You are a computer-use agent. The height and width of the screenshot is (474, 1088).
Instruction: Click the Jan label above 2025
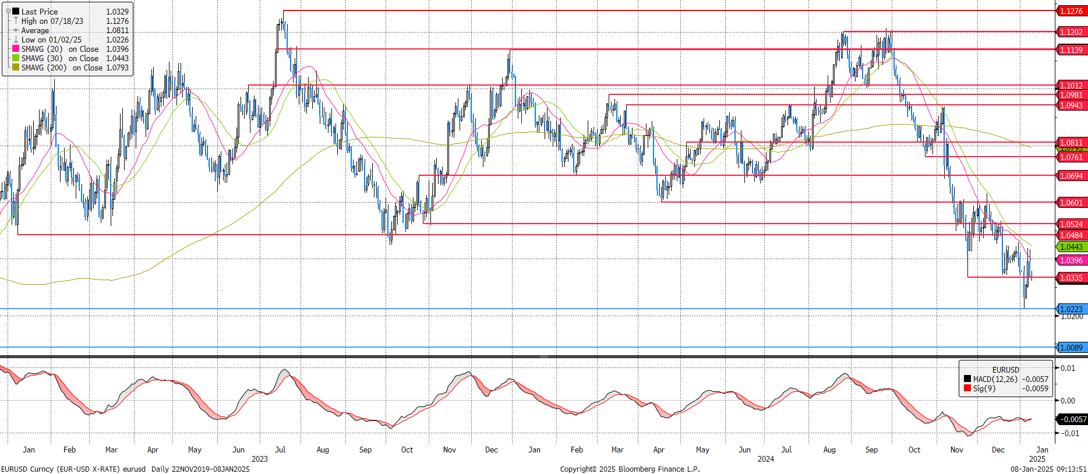(x=1043, y=450)
